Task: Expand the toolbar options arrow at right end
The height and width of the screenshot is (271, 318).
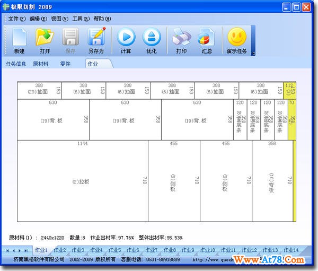Action: pyautogui.click(x=253, y=53)
